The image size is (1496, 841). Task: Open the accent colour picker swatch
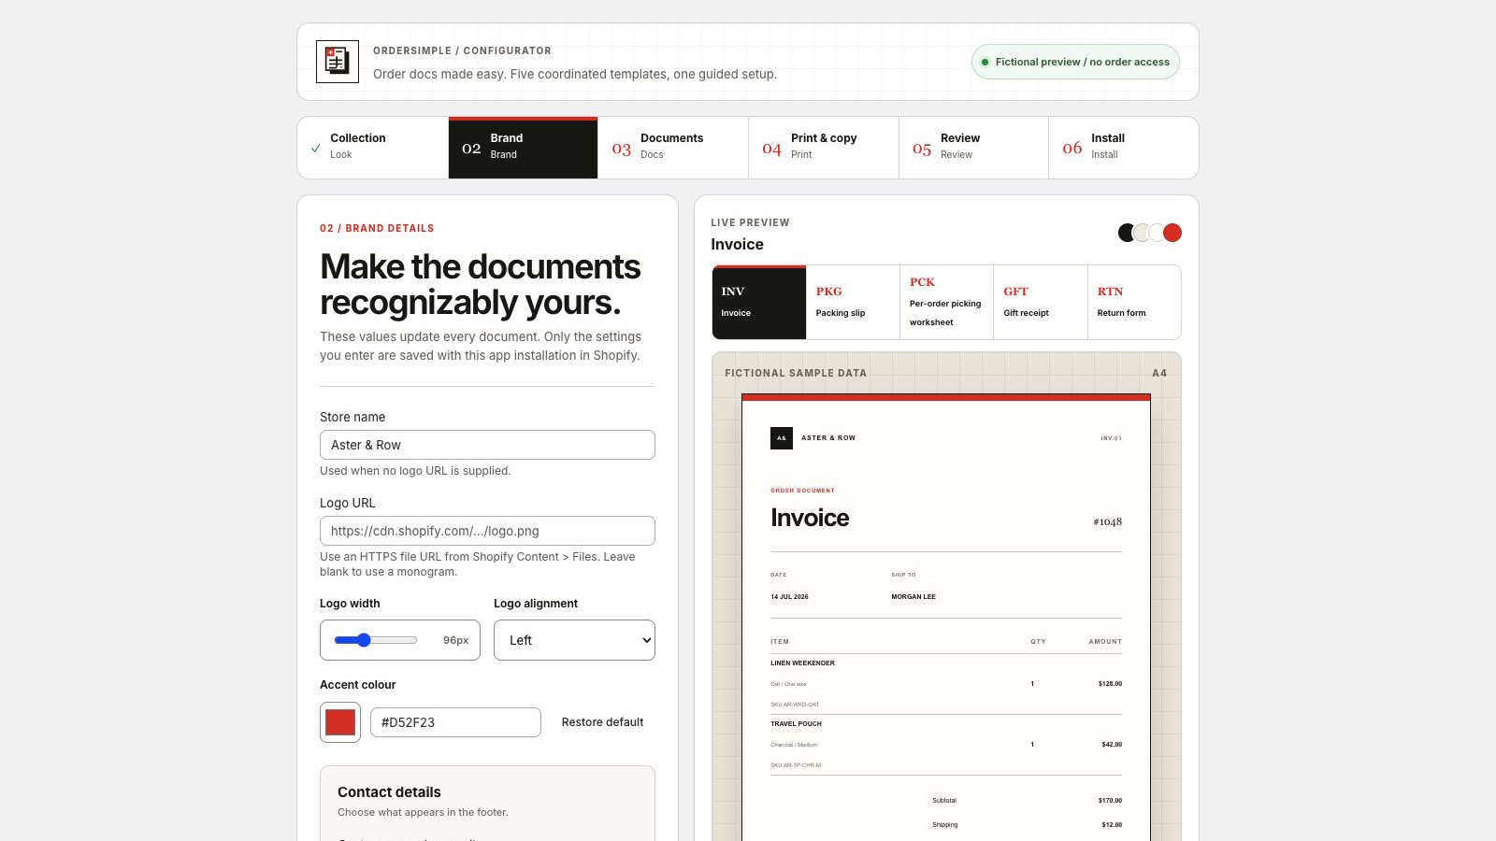click(340, 722)
